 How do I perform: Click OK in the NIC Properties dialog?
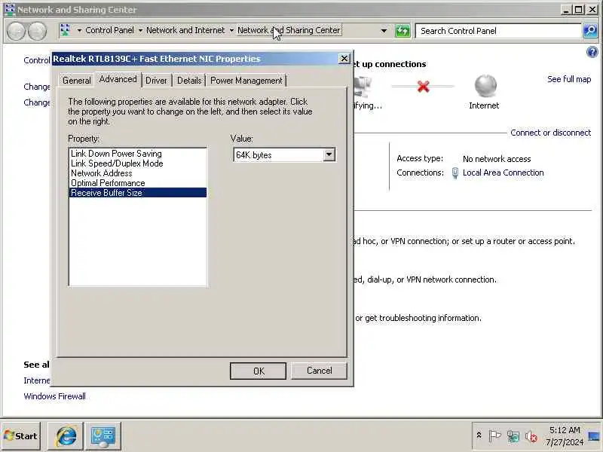258,371
